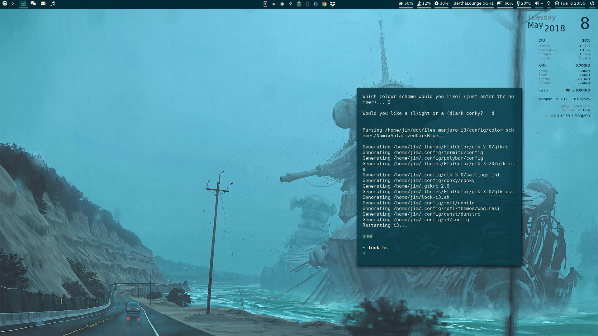Toggle the lightbulb module beside the clock
This screenshot has width=598, height=336.
[549, 3]
